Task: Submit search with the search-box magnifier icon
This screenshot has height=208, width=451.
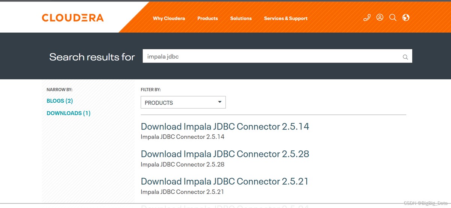Action: pos(405,57)
